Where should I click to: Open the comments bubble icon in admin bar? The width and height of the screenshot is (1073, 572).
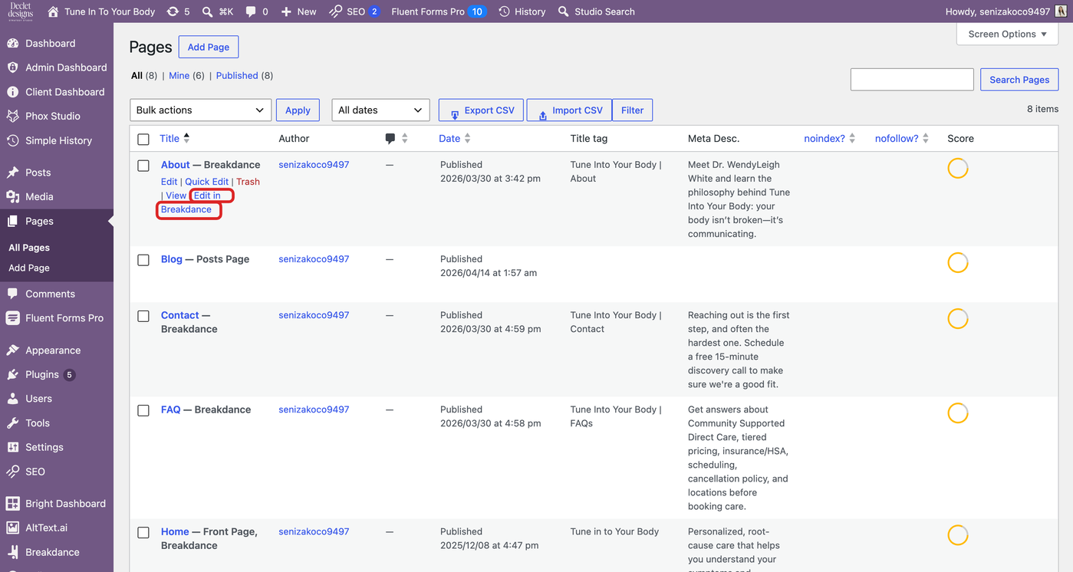251,12
